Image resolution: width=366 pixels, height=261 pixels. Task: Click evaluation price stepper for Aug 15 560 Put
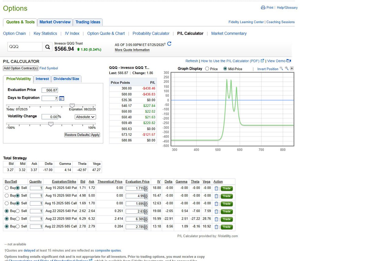[146, 196]
